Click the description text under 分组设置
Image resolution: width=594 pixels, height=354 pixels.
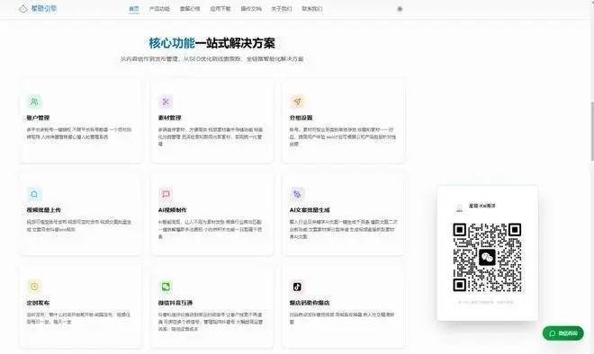(x=343, y=137)
